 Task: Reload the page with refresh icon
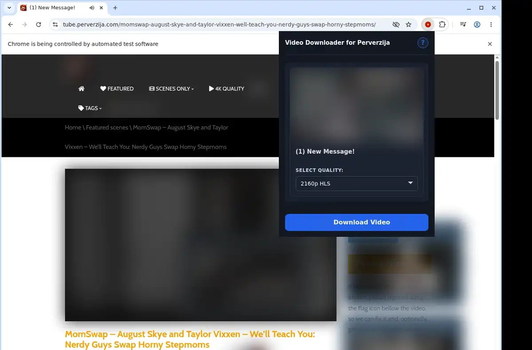pos(39,25)
